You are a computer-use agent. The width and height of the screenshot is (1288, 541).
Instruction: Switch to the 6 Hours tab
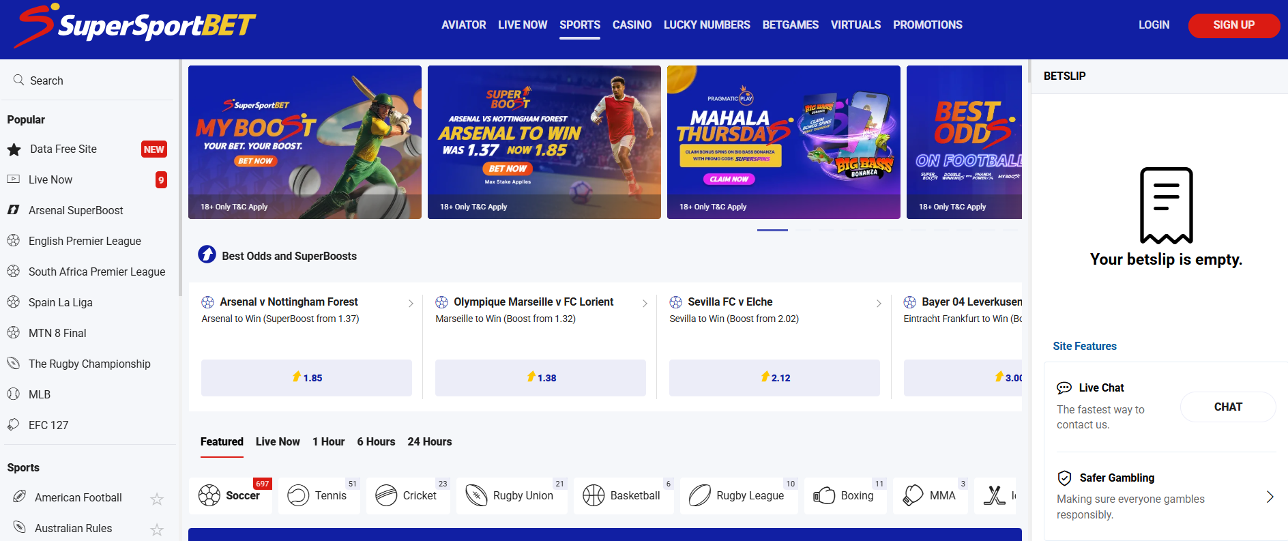tap(376, 441)
